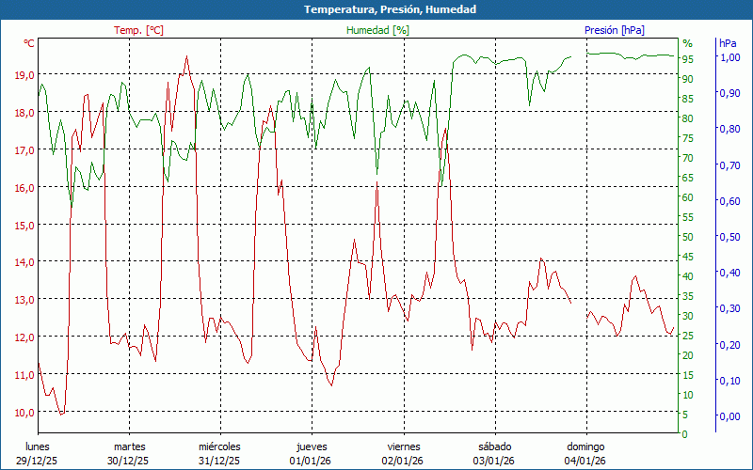This screenshot has width=753, height=470.
Task: Click the blue 'hPa' axis unit label
Action: coord(728,43)
